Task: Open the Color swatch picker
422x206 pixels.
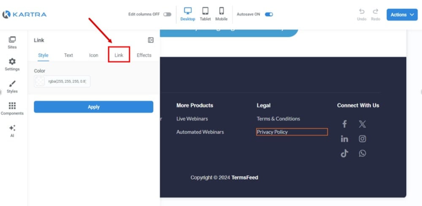Action: pos(40,81)
